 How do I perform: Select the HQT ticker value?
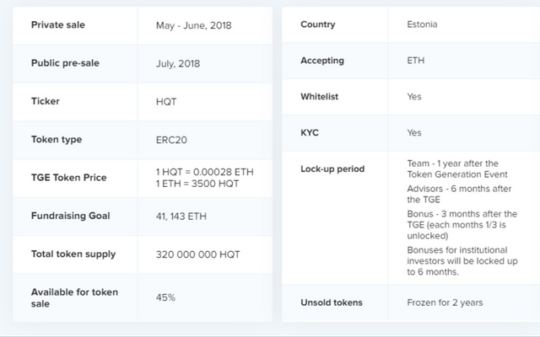(x=167, y=101)
